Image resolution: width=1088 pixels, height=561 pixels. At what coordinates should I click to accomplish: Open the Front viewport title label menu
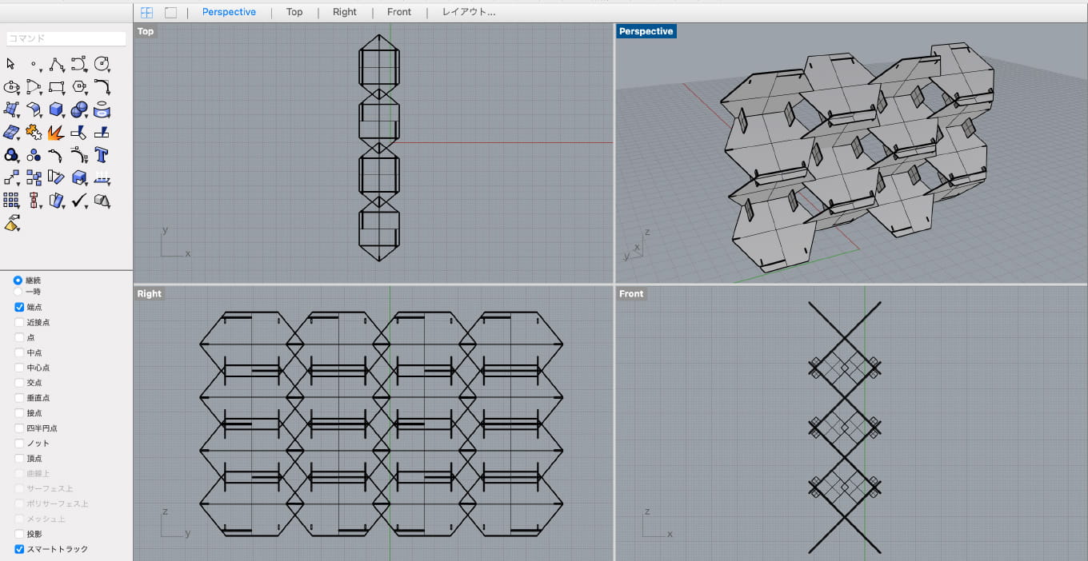[630, 293]
